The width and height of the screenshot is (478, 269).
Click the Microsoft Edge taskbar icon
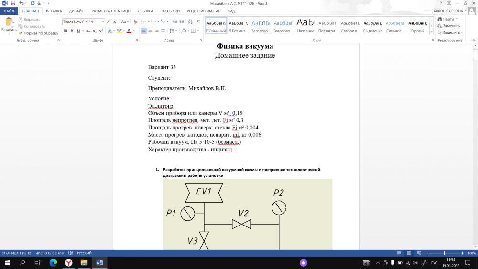(53, 263)
